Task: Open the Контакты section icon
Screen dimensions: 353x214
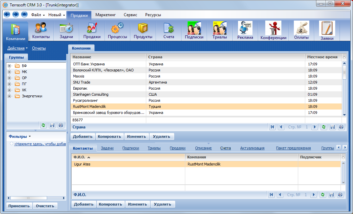Action: pos(41,31)
